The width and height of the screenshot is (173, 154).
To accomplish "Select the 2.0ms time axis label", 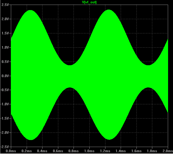I will [x=167, y=151].
